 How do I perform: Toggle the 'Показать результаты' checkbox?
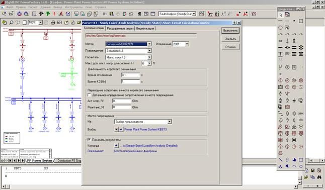[x=89, y=140]
